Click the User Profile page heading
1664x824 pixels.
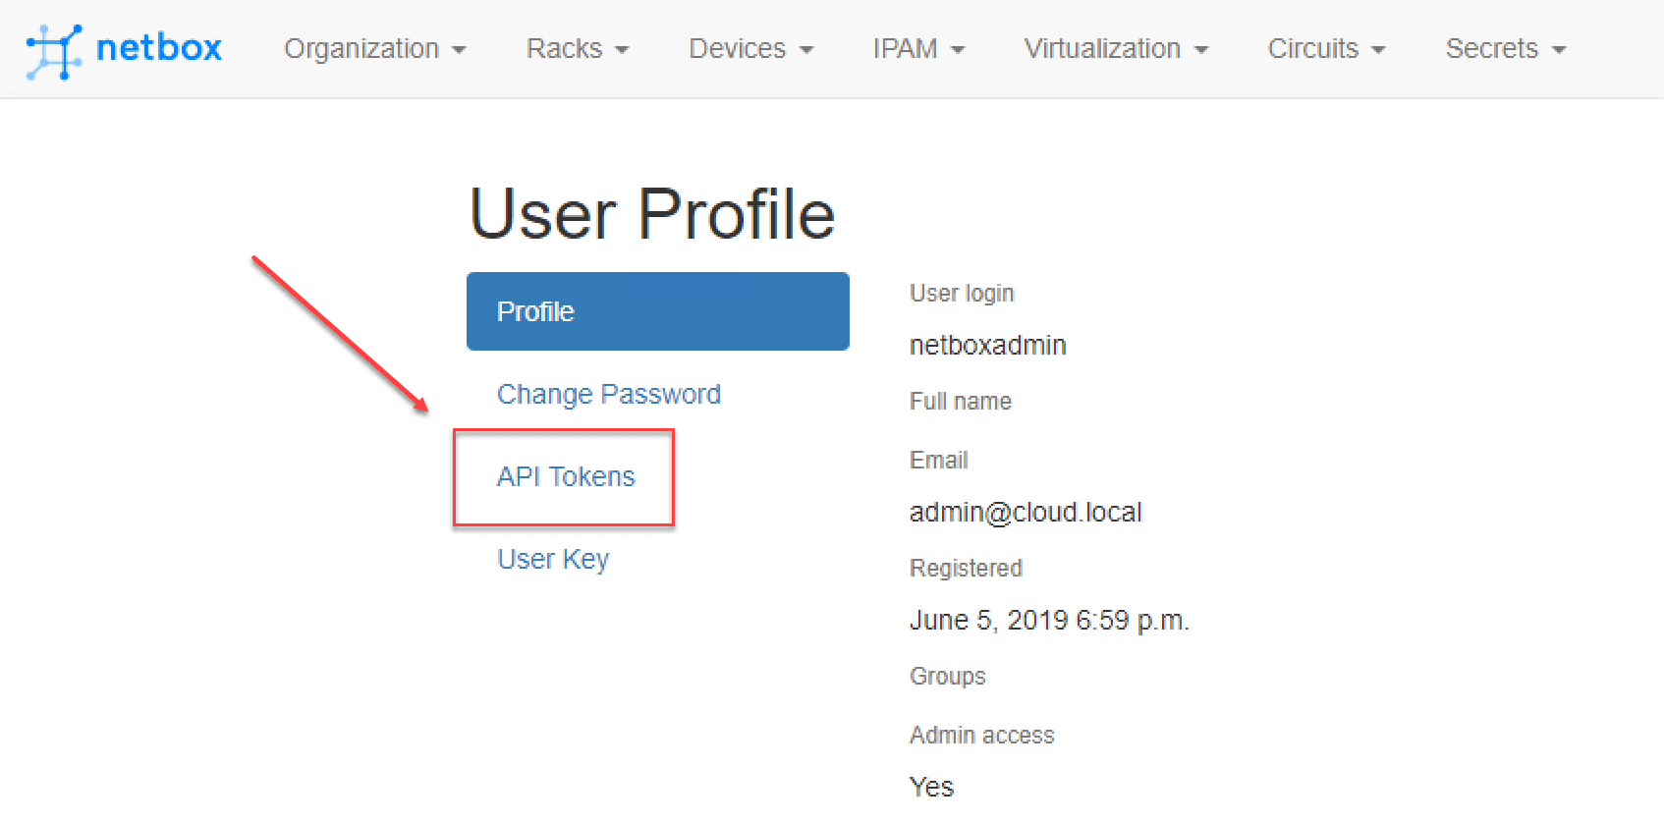652,214
